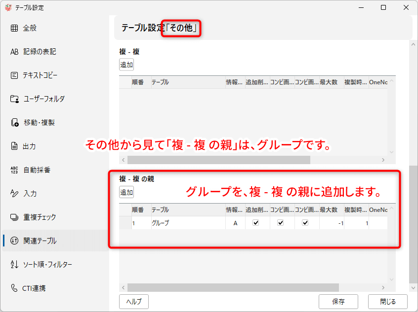Click the ABC123 icon for 自動採番
This screenshot has width=418, height=312.
[x=14, y=170]
